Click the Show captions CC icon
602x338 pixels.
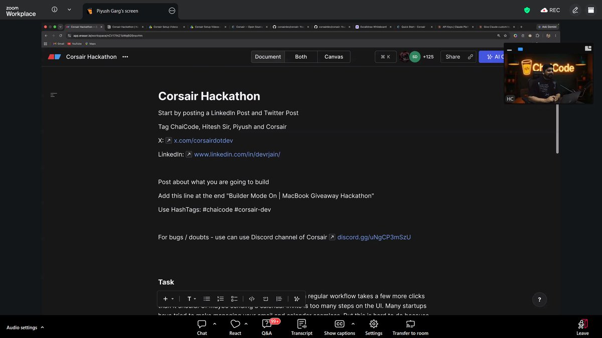click(x=340, y=324)
